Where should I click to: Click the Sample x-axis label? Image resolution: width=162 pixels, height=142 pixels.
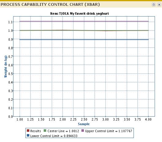84,124
